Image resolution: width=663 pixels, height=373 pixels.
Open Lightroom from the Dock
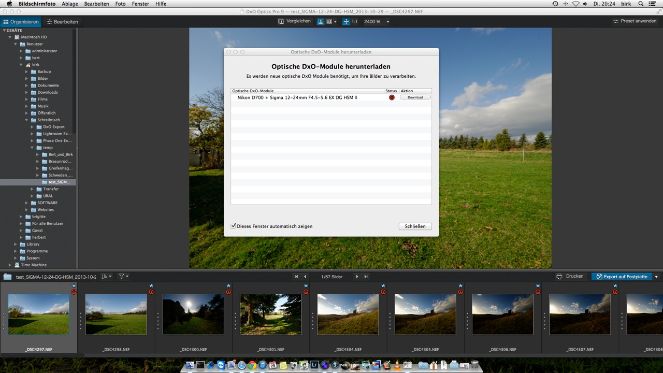point(314,365)
